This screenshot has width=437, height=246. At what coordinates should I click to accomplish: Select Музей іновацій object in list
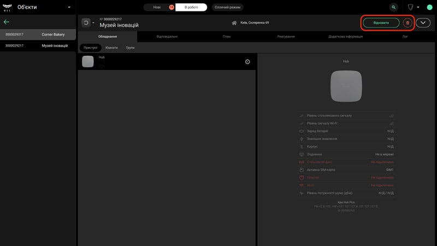38,46
